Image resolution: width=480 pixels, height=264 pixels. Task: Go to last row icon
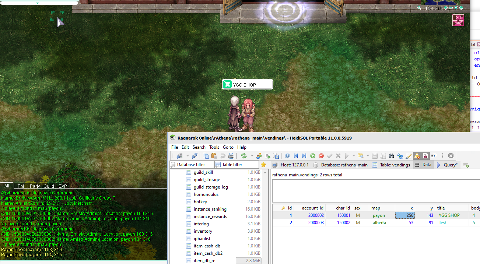pyautogui.click(x=304, y=156)
